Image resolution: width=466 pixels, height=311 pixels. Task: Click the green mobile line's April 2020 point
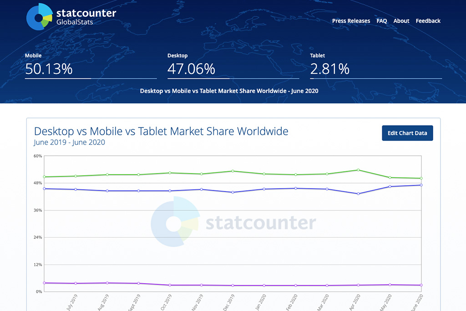pyautogui.click(x=359, y=170)
